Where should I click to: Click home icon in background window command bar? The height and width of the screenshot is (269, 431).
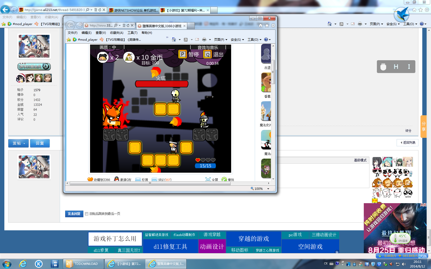330,24
